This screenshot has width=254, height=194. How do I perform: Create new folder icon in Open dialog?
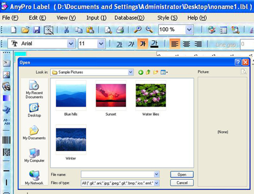point(156,73)
